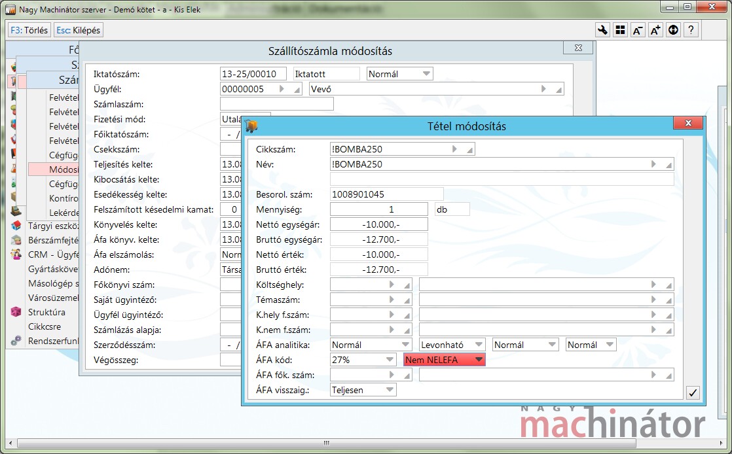Select the Kontírozás submenu entry
This screenshot has width=732, height=454.
[64, 198]
